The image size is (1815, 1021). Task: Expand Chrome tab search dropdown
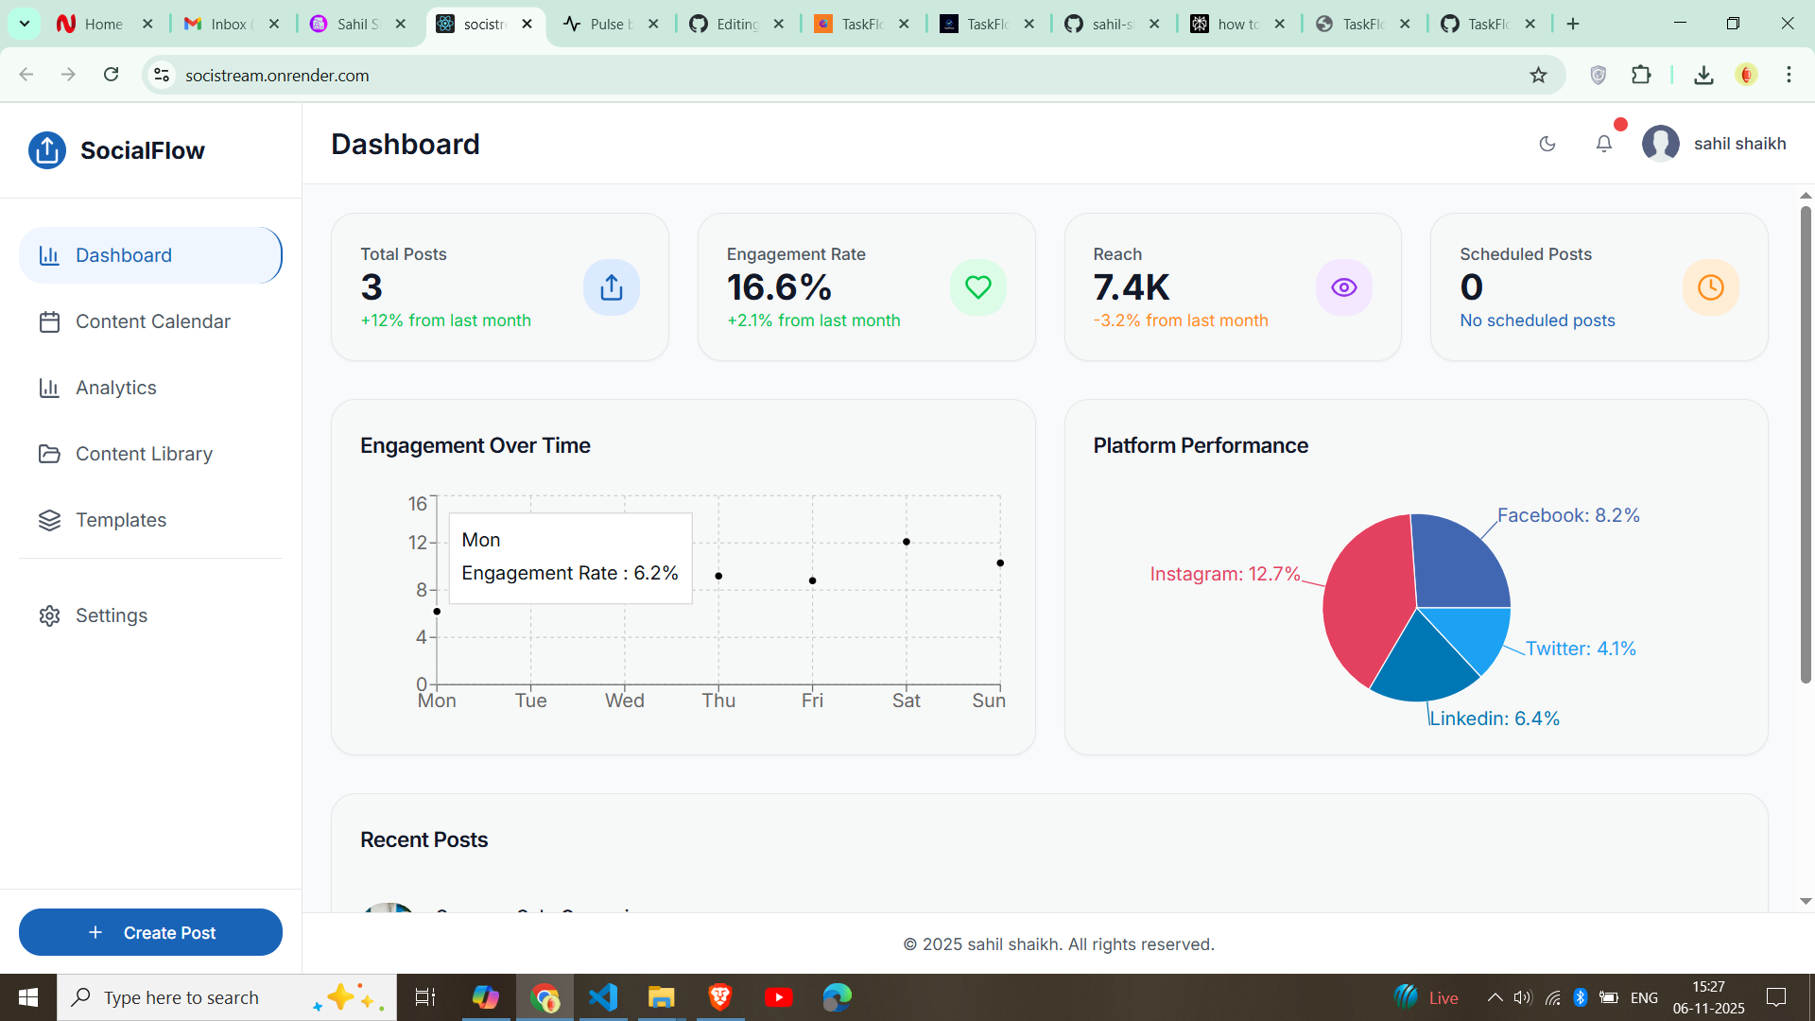[x=25, y=24]
